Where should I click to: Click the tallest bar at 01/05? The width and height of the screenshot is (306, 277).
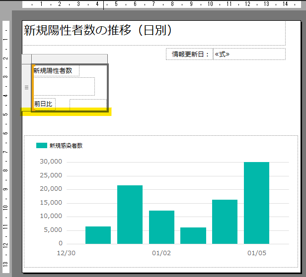[256, 203]
